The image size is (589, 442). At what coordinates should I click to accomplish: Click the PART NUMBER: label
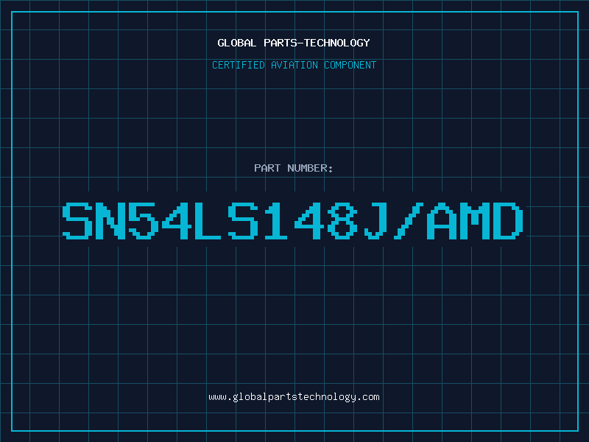294,168
